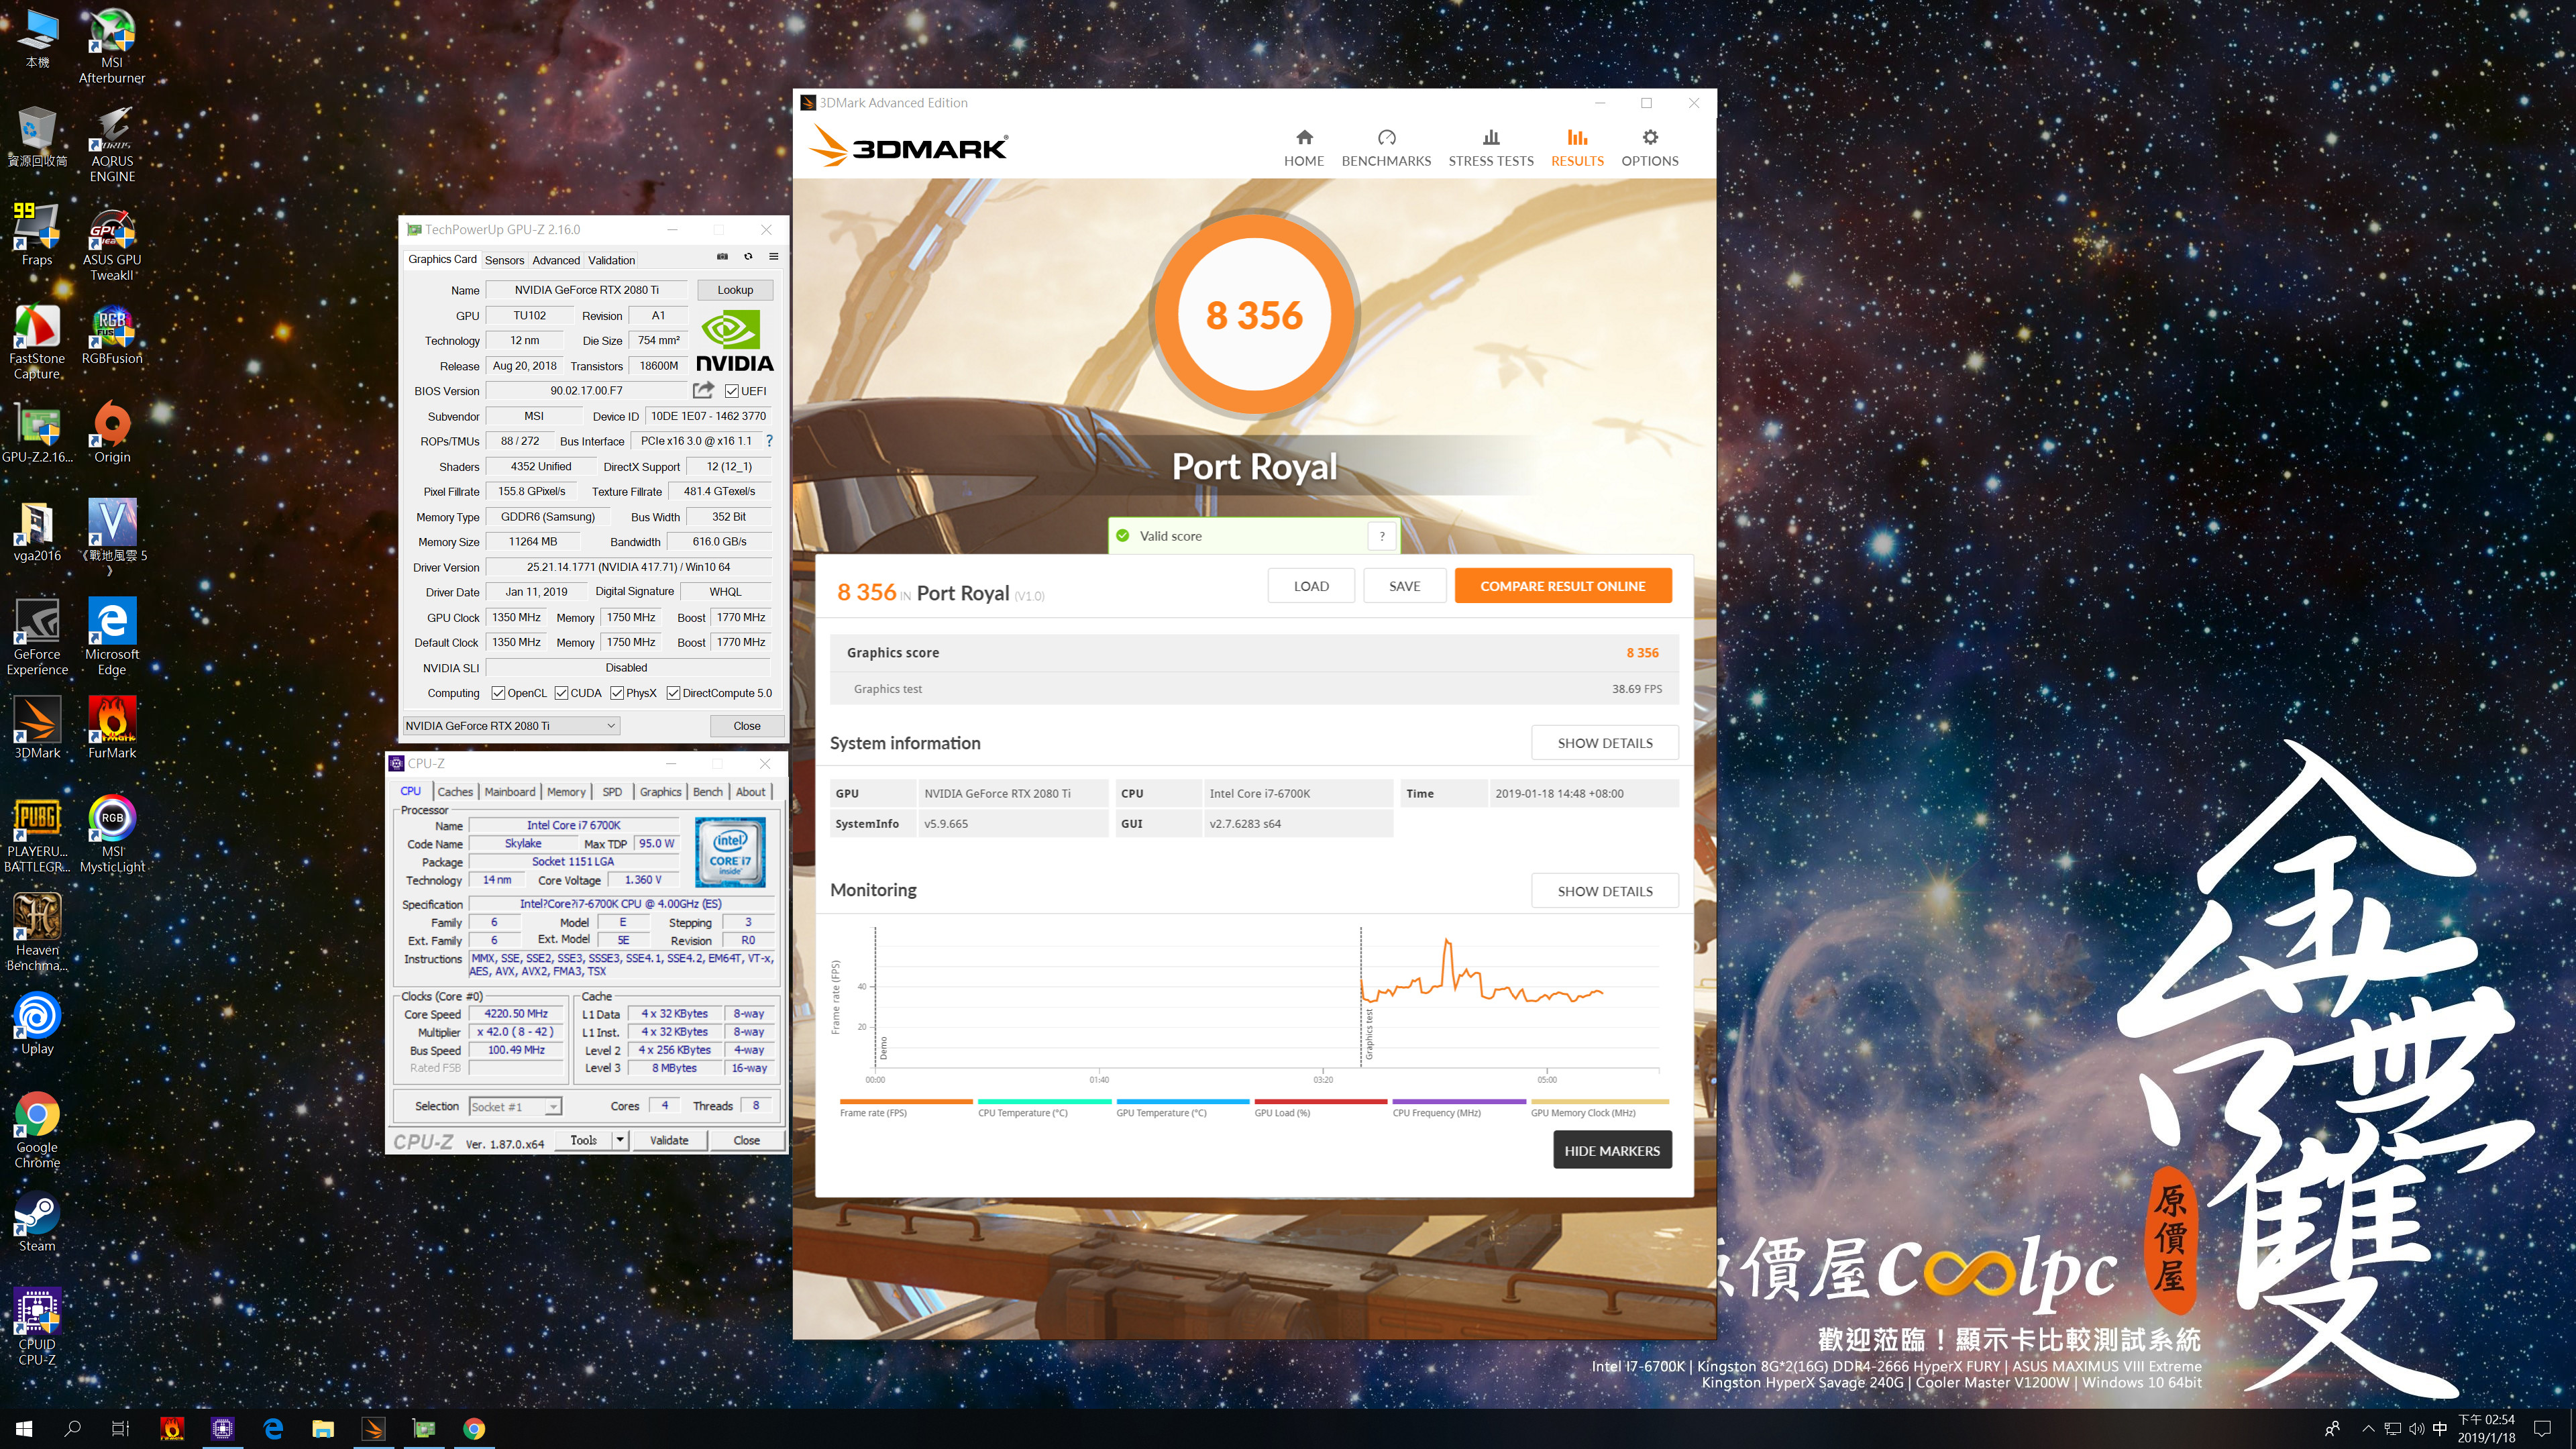Launch FastStone Capture icon
This screenshot has height=1449, width=2576.
coord(37,342)
